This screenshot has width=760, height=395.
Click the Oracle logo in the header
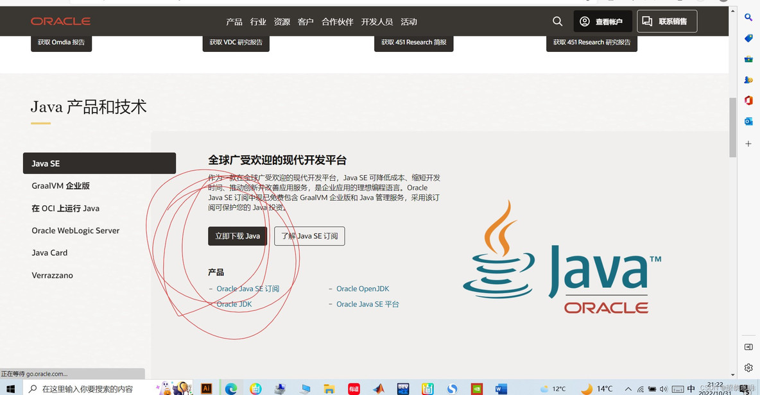[60, 21]
